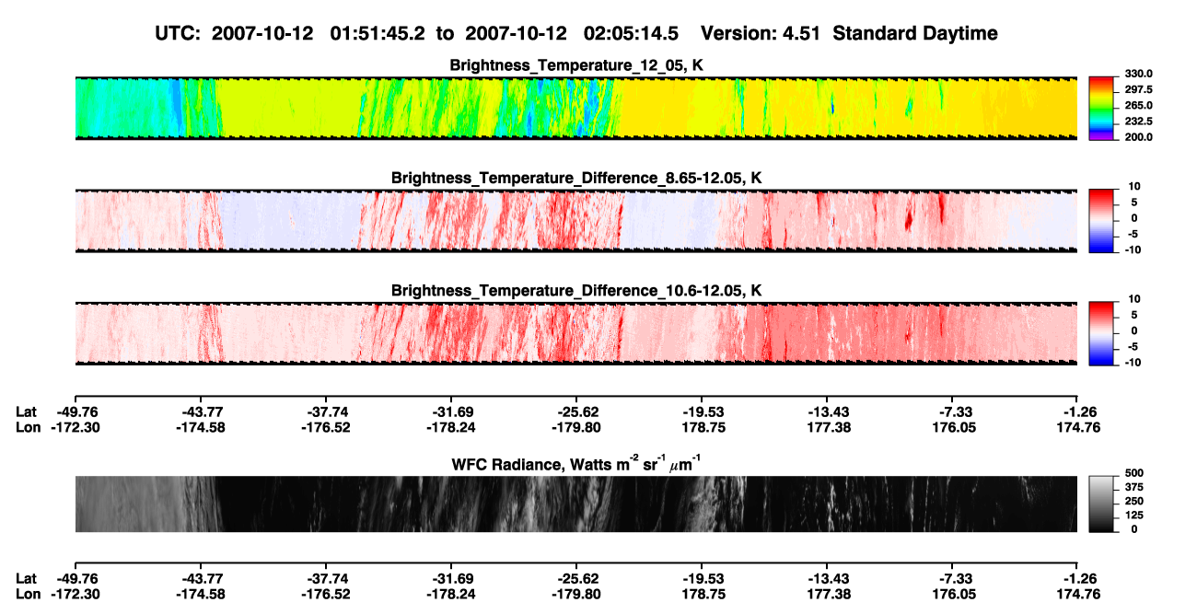Click longitude 178.75 on the axis above WFC Radiance
This screenshot has width=1197, height=614.
tap(703, 427)
